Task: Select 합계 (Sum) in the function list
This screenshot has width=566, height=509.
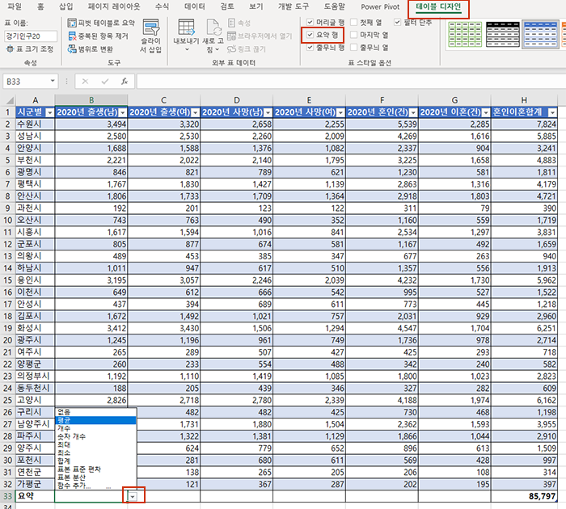Action: click(x=95, y=461)
